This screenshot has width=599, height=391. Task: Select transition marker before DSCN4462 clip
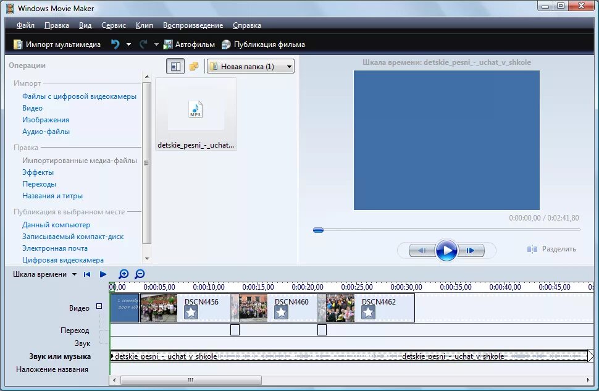[322, 329]
